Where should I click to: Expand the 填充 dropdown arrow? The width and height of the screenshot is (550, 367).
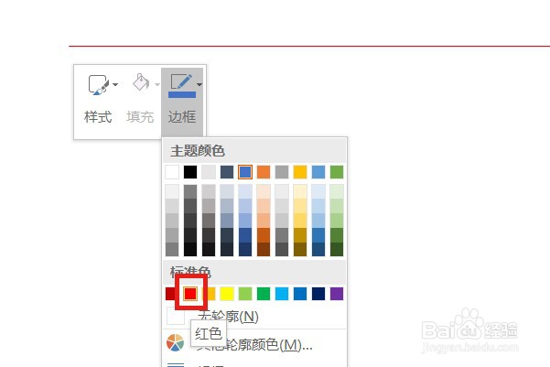click(156, 84)
